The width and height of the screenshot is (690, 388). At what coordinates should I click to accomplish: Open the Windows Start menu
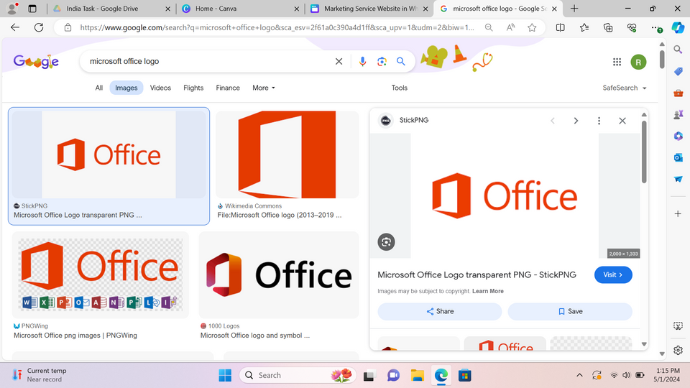225,375
